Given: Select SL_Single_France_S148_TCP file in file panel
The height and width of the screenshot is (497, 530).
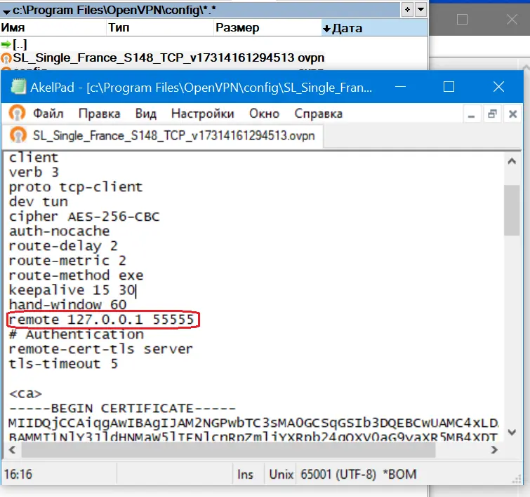Looking at the screenshot, I should (163, 57).
